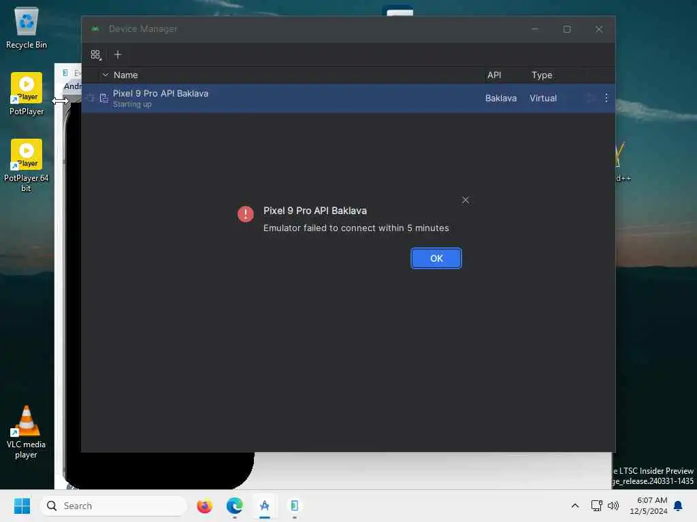Select the VLC media player shortcut
This screenshot has width=697, height=522.
(x=27, y=432)
